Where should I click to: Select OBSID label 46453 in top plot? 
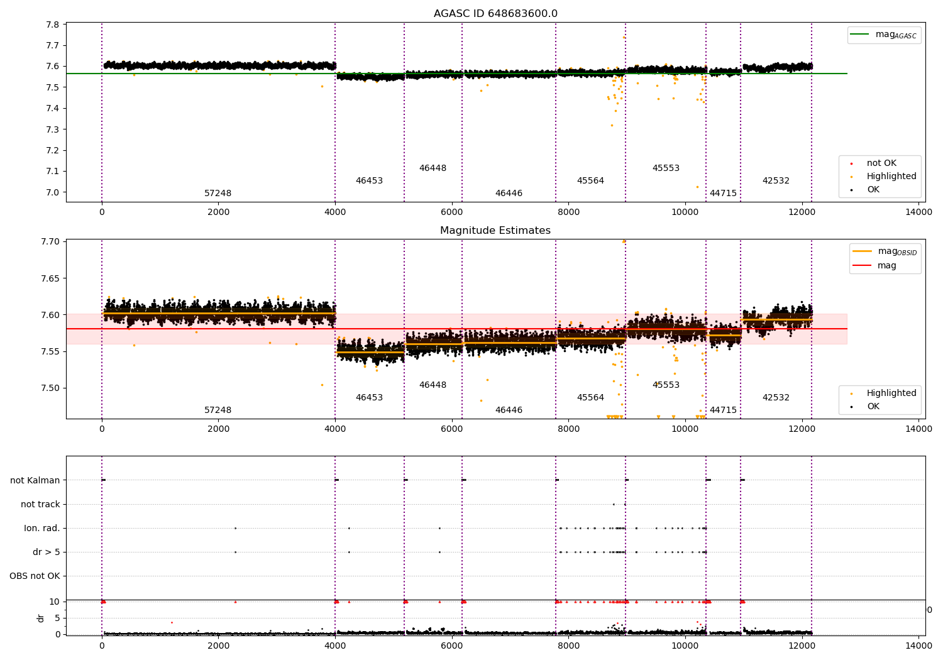click(x=369, y=181)
